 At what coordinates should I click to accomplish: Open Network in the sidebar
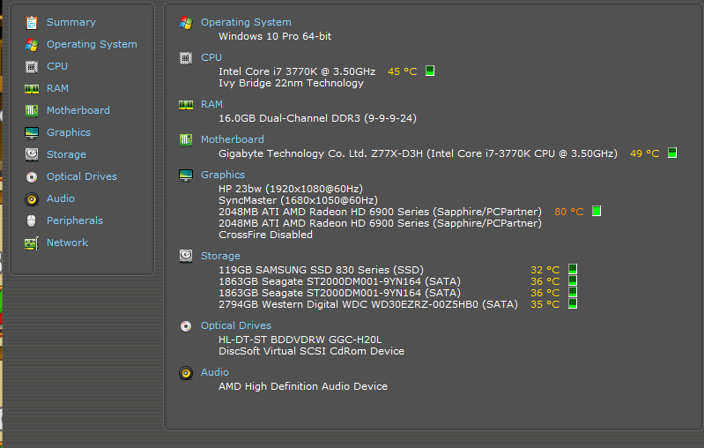[67, 243]
